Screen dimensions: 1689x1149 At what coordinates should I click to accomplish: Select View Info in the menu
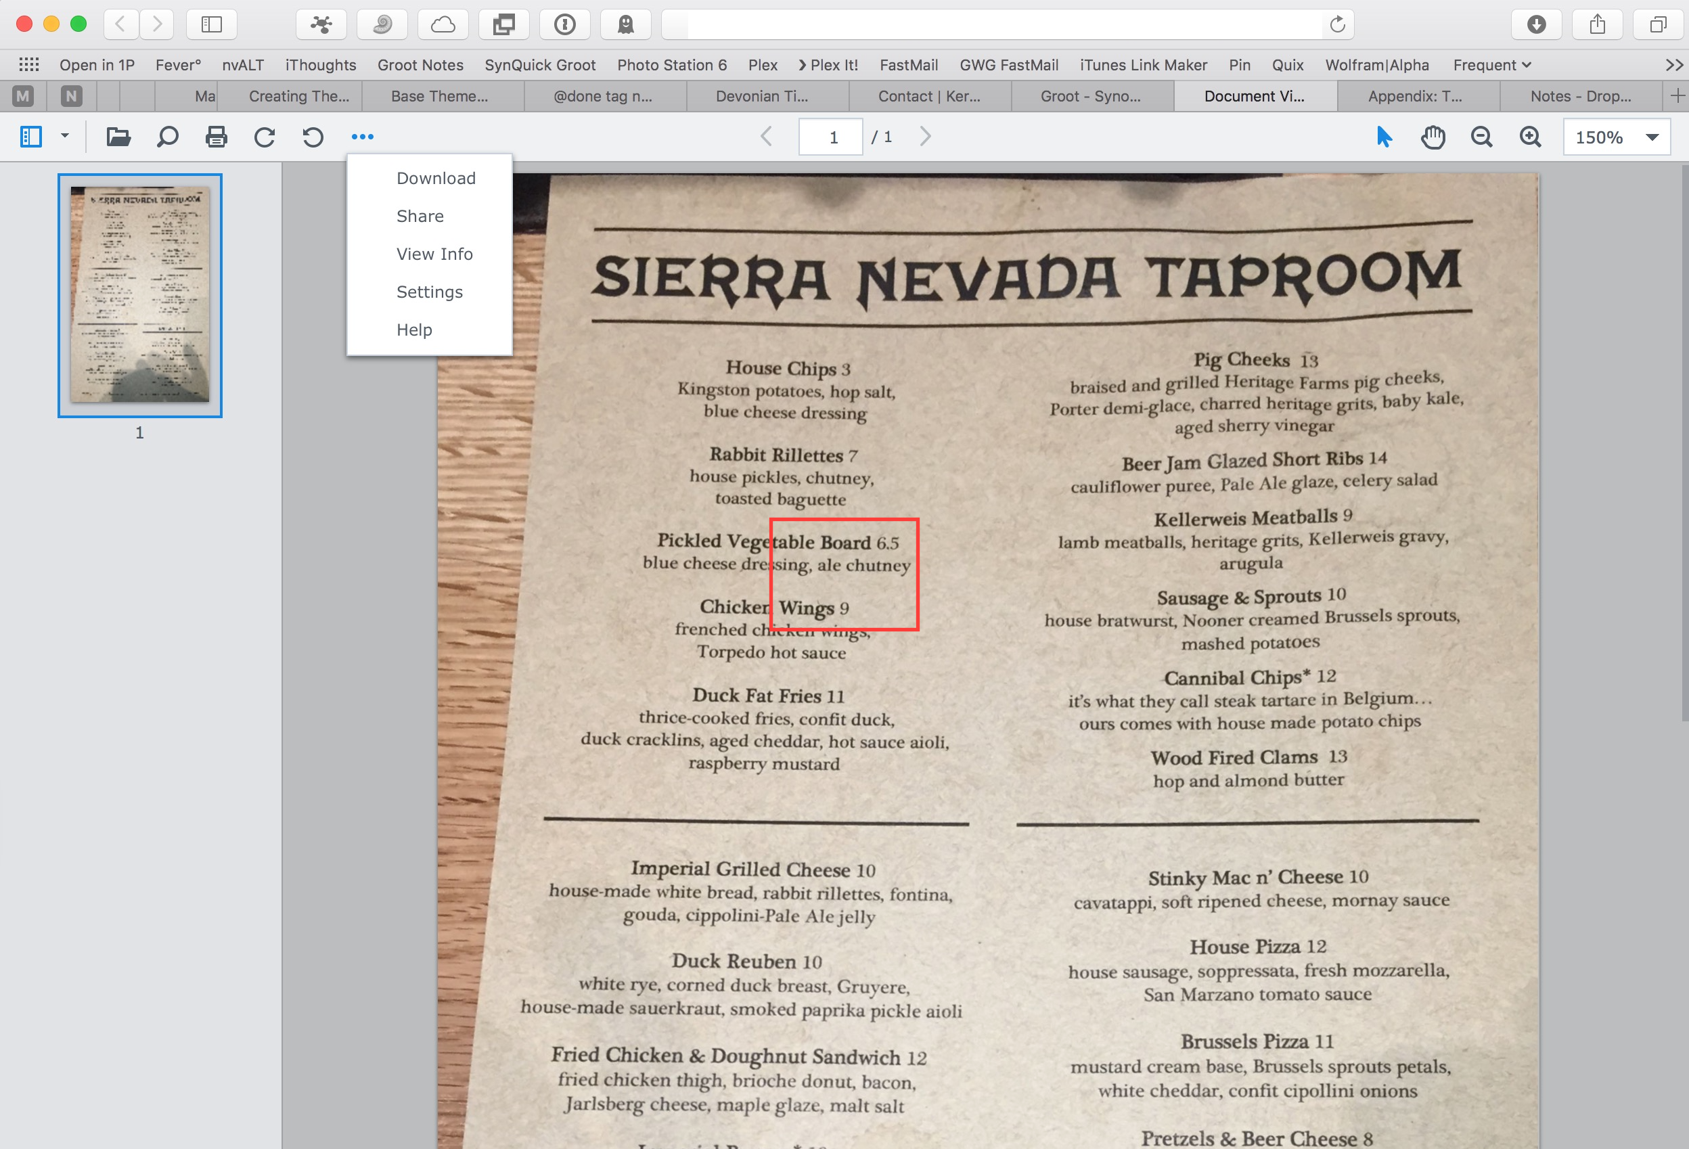pyautogui.click(x=434, y=254)
